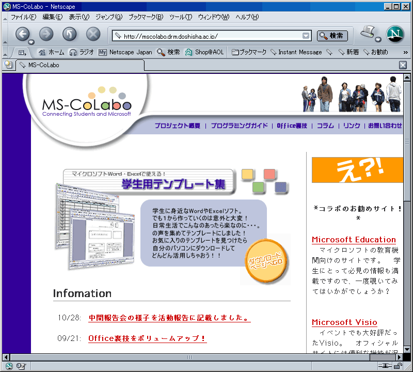Open the ヘルプ(H) menu
The image size is (413, 372).
tap(247, 17)
